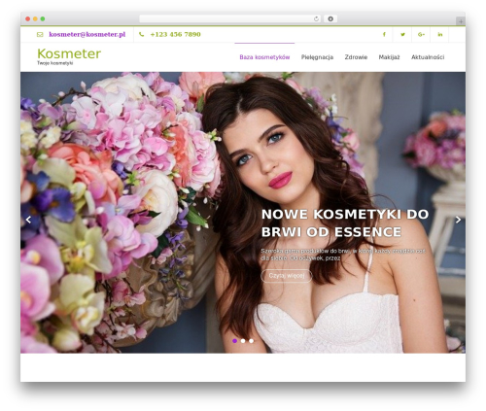Click the browser reload icon
Viewport: 486px width, 411px height.
pos(316,19)
